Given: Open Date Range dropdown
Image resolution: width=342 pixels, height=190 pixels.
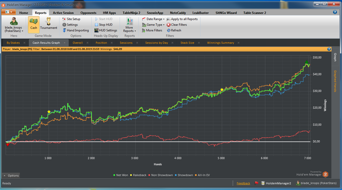Looking at the screenshot, I should (153, 19).
